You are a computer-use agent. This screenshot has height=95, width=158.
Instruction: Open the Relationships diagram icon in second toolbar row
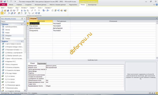coord(36,13)
